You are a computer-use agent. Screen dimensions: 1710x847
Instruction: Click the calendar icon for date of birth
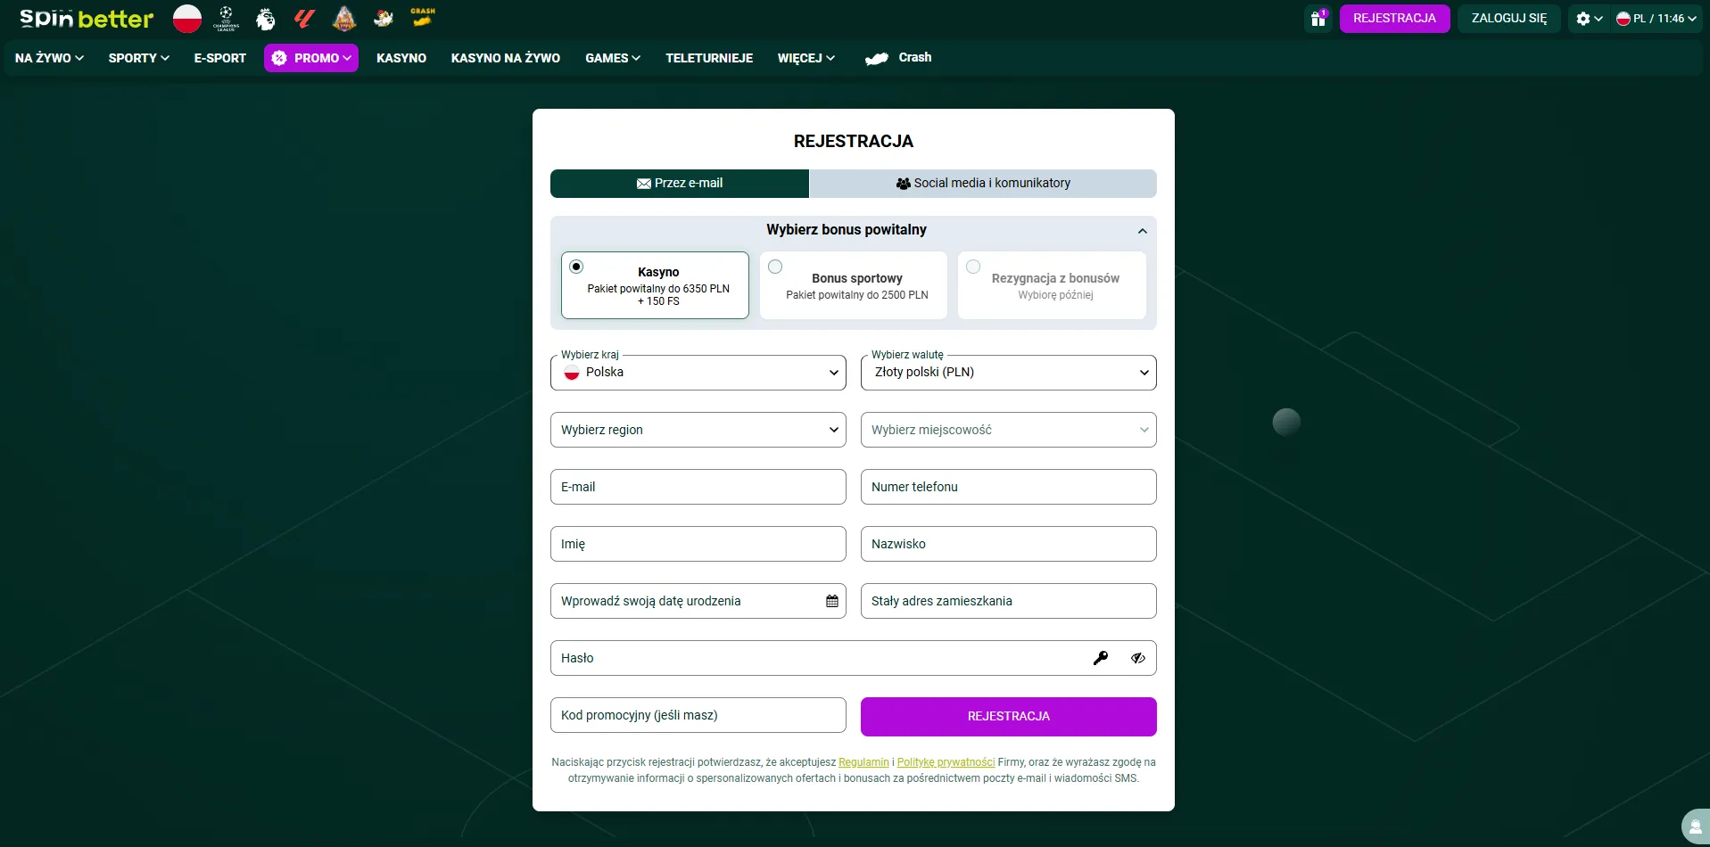(x=830, y=600)
